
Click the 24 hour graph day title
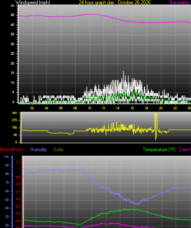tap(115, 2)
